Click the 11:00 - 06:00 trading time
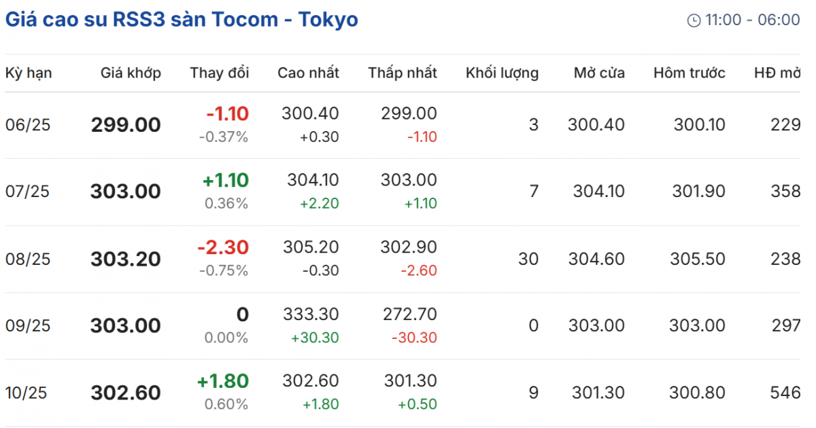Viewport: 816px width, 428px height. click(x=752, y=20)
